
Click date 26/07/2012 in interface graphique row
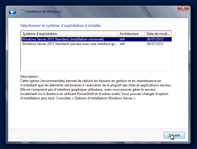pos(155,44)
